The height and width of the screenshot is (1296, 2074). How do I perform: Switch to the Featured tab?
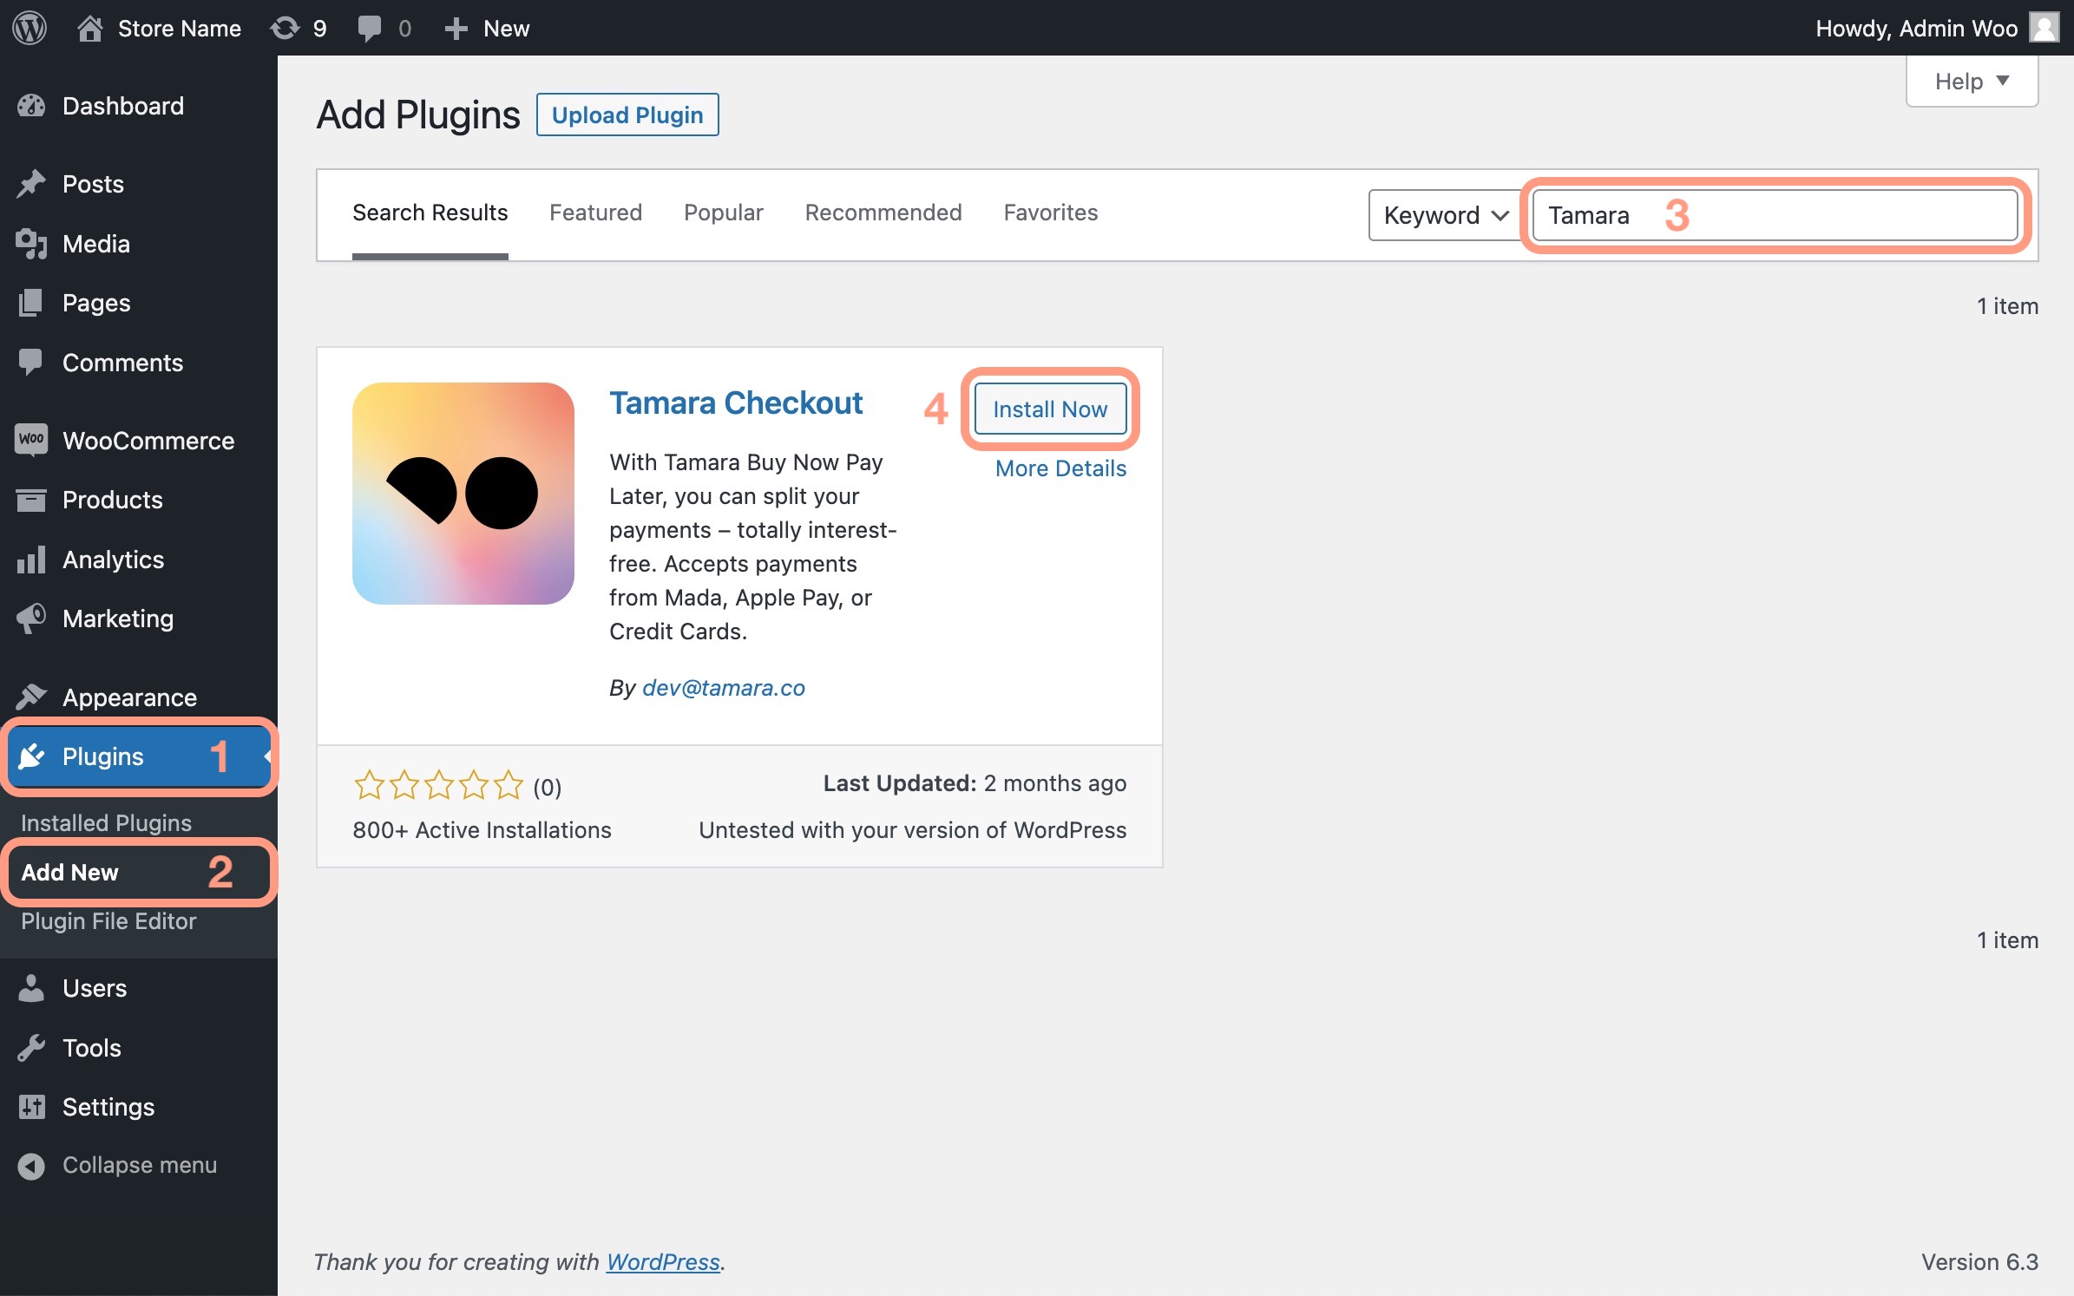tap(595, 213)
